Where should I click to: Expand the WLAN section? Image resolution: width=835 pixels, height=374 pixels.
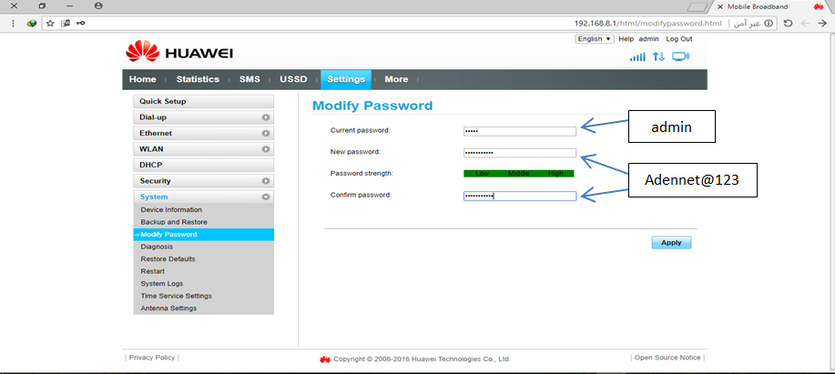click(203, 149)
